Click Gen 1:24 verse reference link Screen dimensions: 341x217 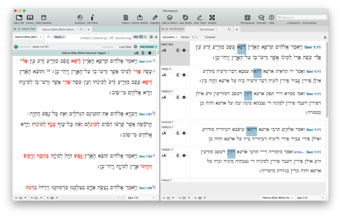click(145, 156)
